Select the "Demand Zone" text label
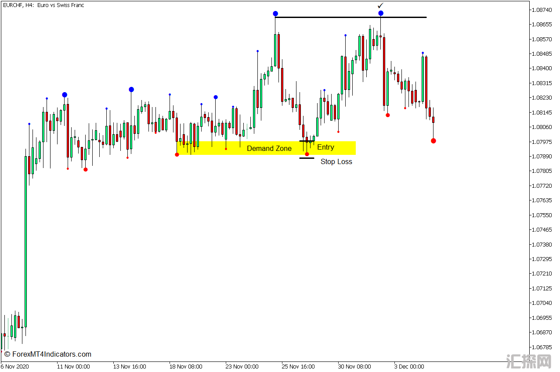 click(269, 149)
